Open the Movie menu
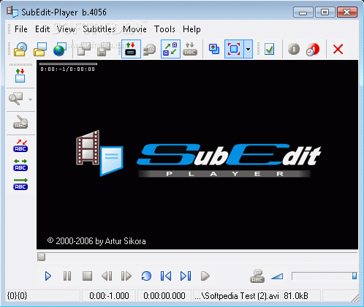The height and width of the screenshot is (307, 364). 134,29
